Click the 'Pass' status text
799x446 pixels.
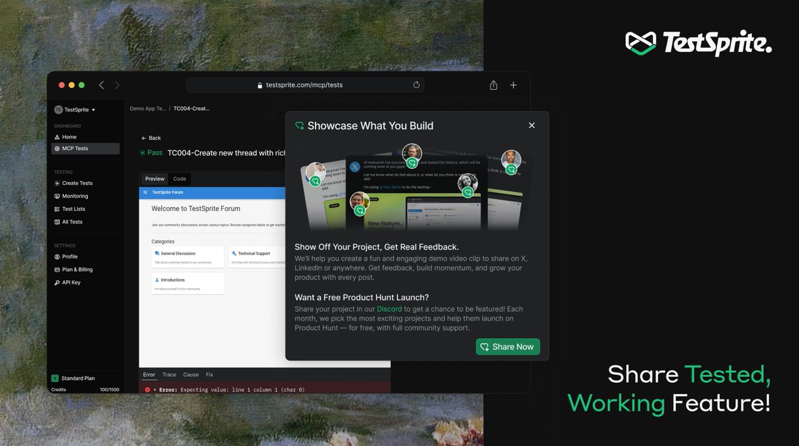tap(154, 153)
